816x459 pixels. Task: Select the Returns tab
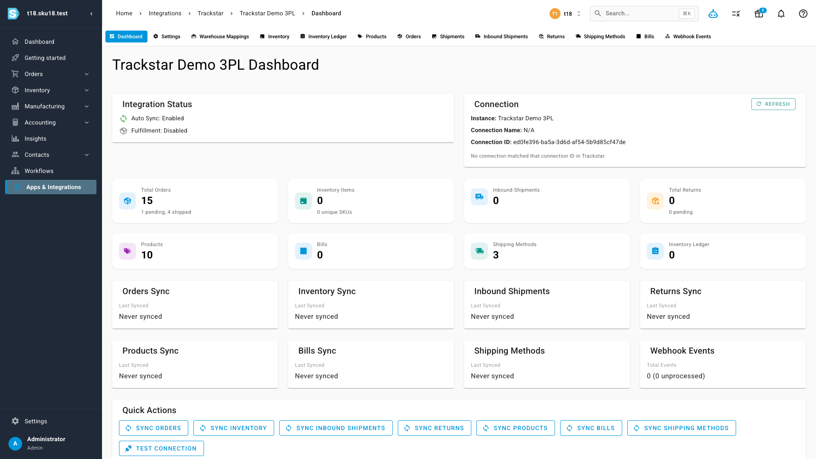[552, 37]
